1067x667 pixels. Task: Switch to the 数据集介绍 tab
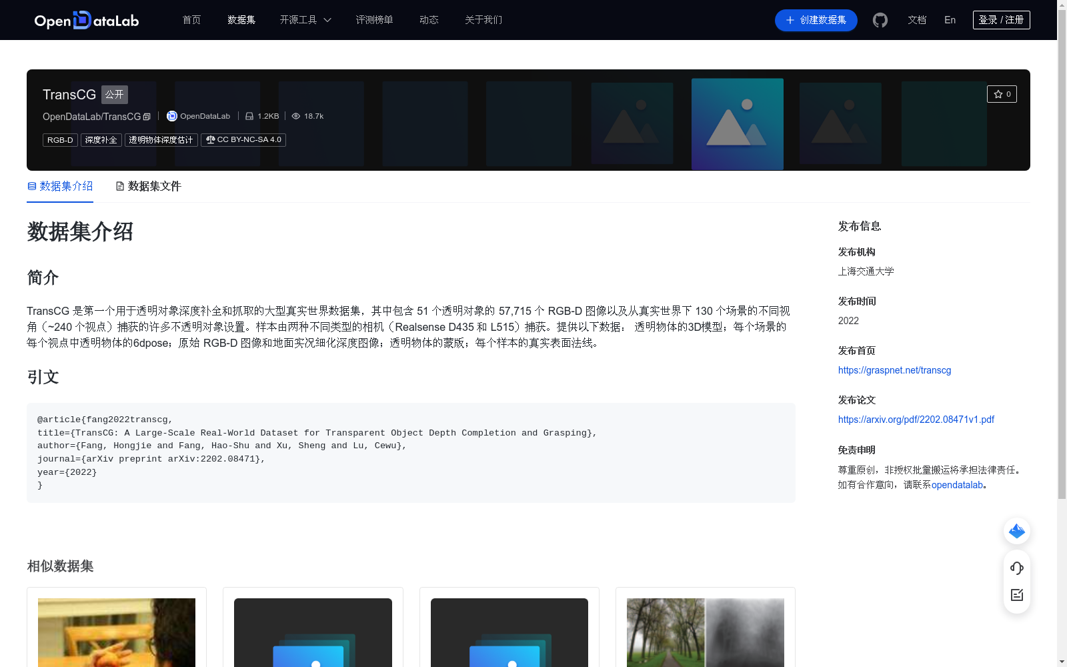60,186
